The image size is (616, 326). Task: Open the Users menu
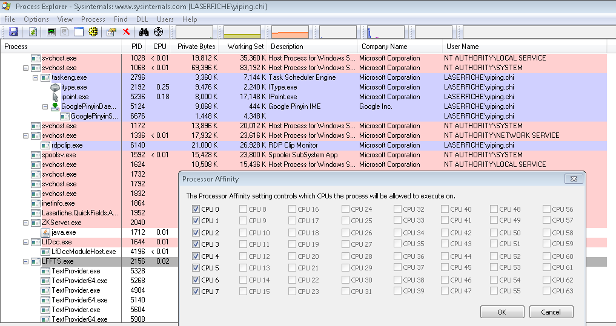pyautogui.click(x=165, y=19)
